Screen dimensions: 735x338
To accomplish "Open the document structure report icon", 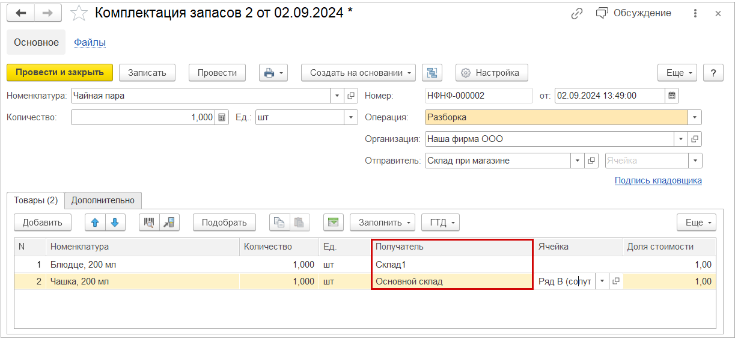I will pyautogui.click(x=432, y=73).
